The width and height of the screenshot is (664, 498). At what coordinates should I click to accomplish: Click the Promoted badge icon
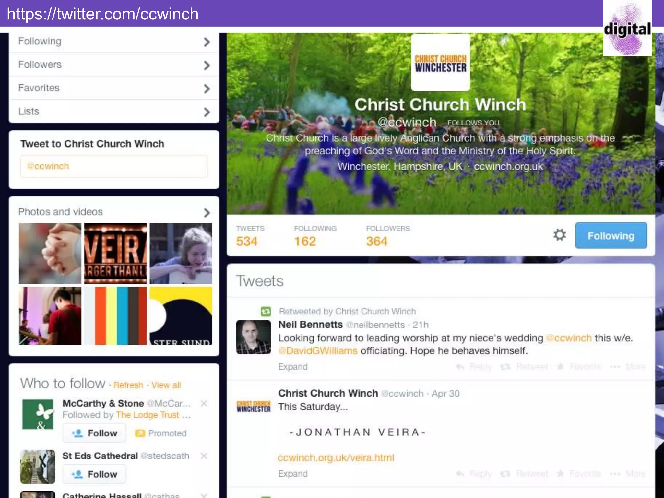(x=140, y=433)
